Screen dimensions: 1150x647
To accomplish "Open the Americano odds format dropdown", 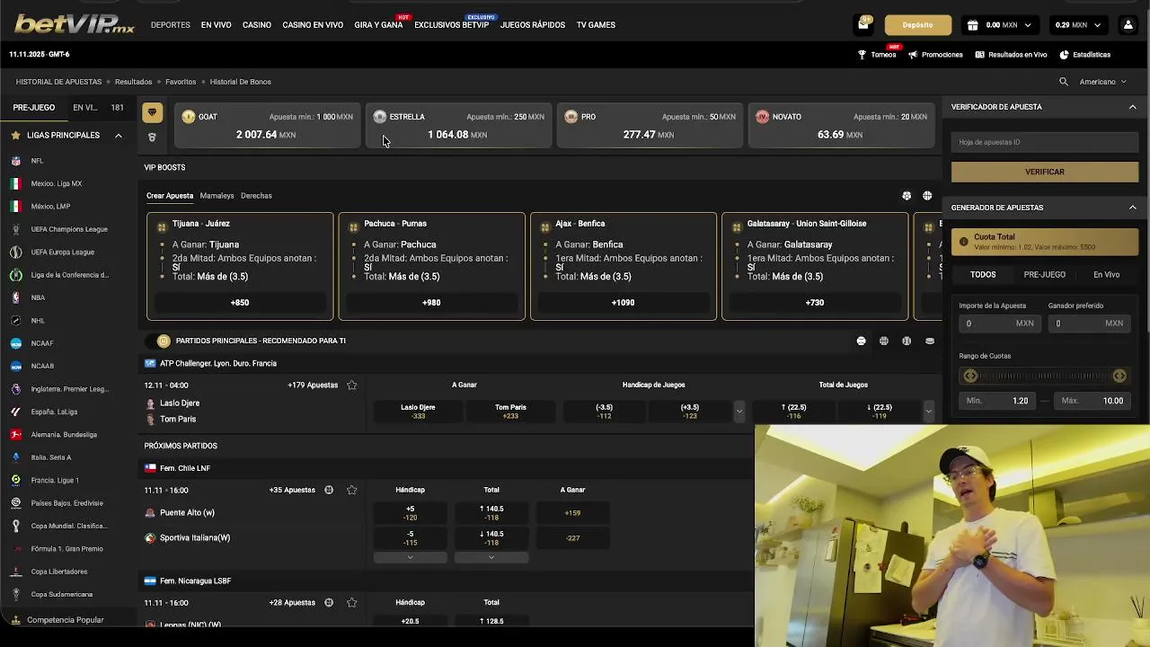I will click(1102, 82).
